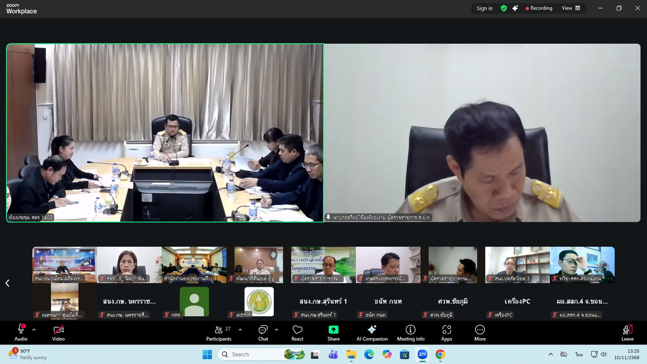Show Meeting info details
Viewport: 647px width, 364px height.
click(410, 332)
